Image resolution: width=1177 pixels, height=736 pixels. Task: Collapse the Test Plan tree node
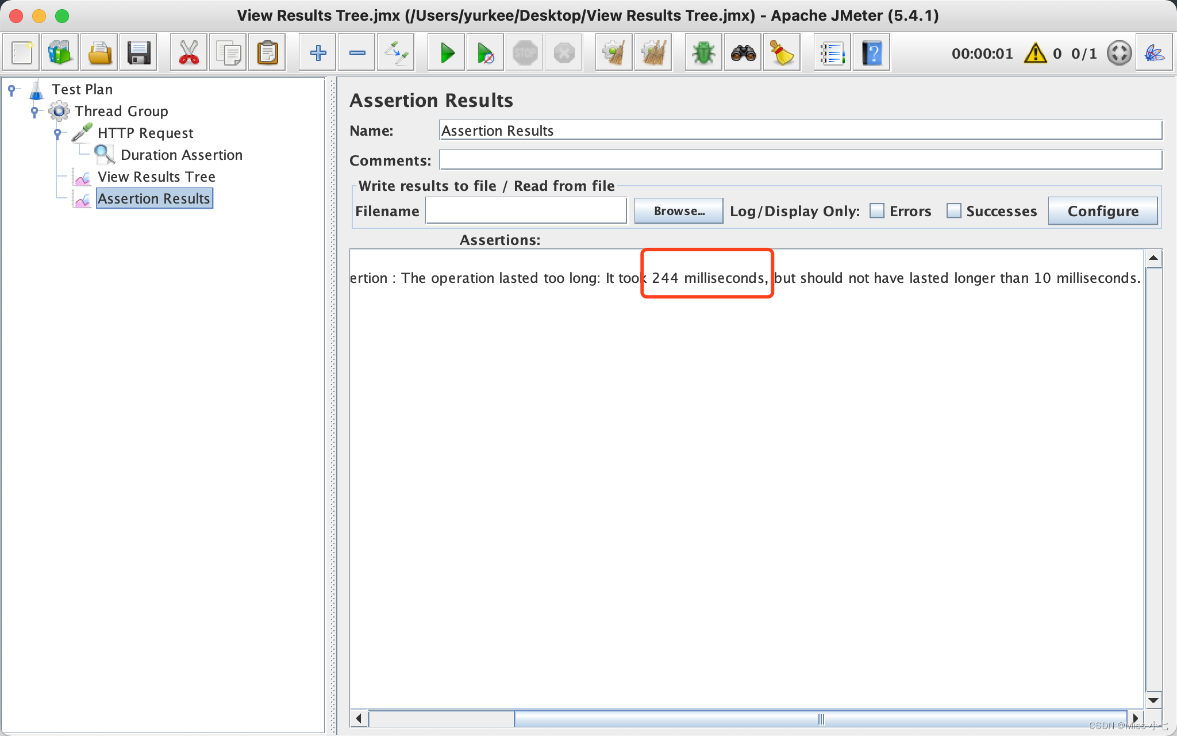click(x=11, y=89)
